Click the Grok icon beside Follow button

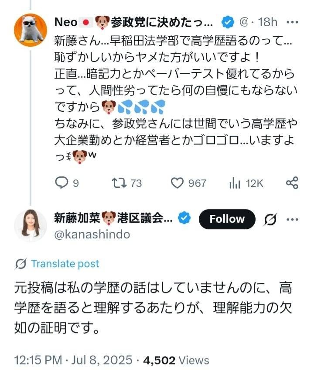270,219
